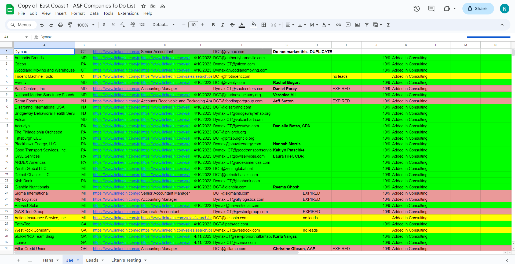The image size is (515, 264).
Task: Expand the name box dropdown arrow
Action: [x=27, y=37]
